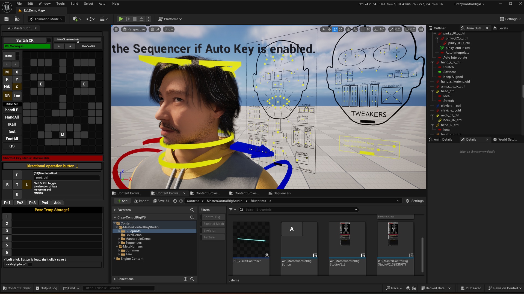Viewport: 524px width, 294px height.
Task: Open the play options three-dot menu
Action: [x=148, y=19]
